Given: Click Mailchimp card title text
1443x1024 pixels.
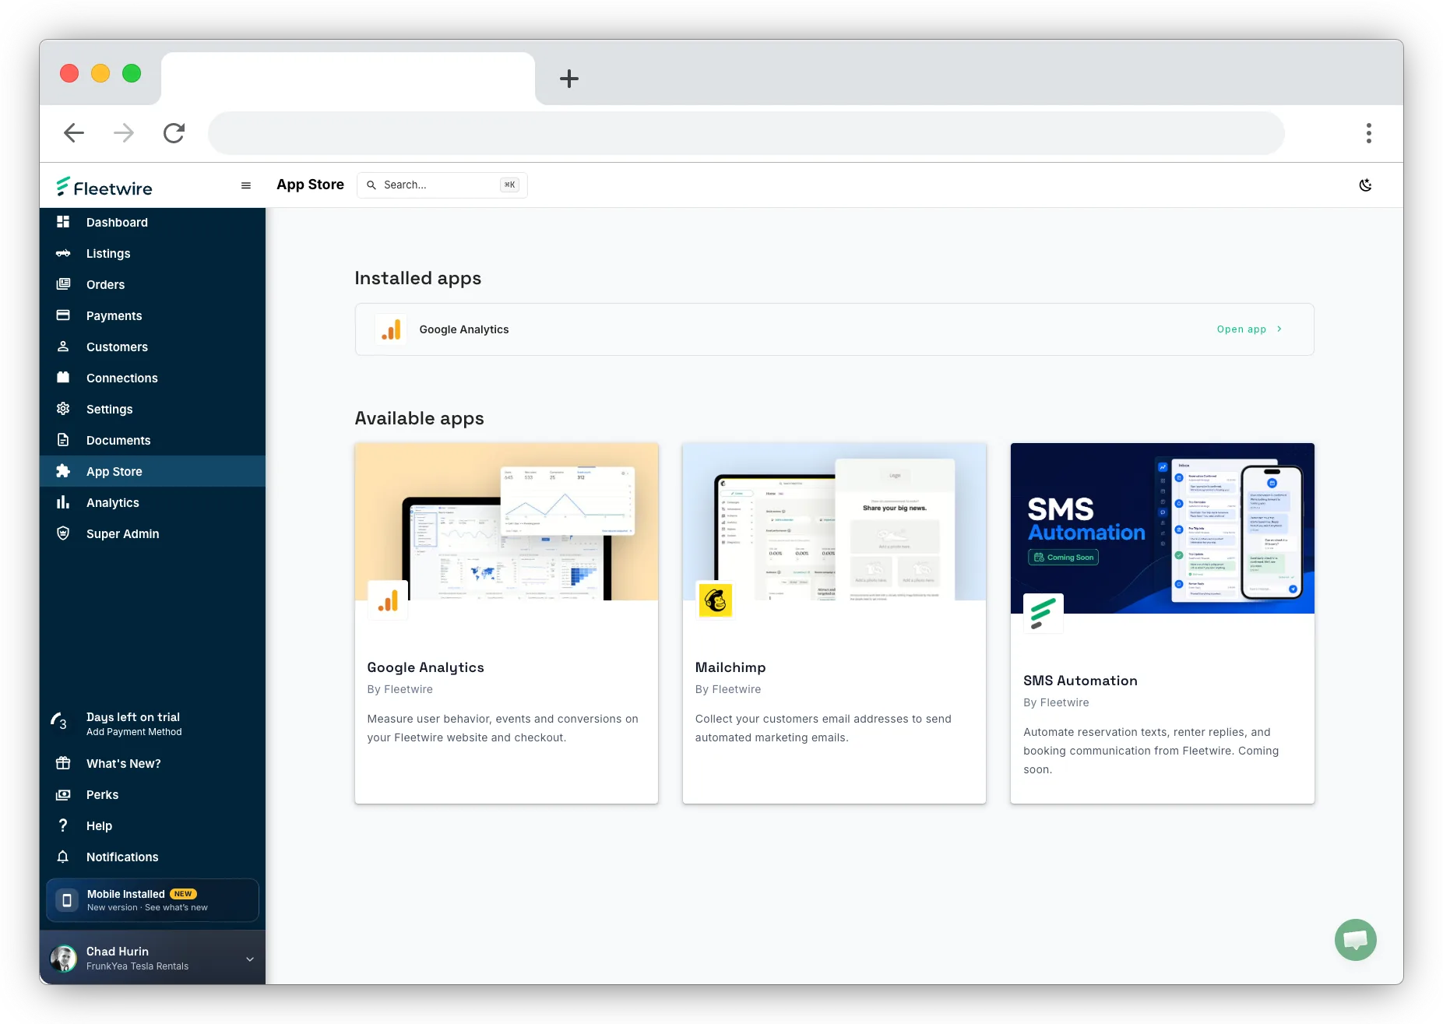Looking at the screenshot, I should (730, 667).
